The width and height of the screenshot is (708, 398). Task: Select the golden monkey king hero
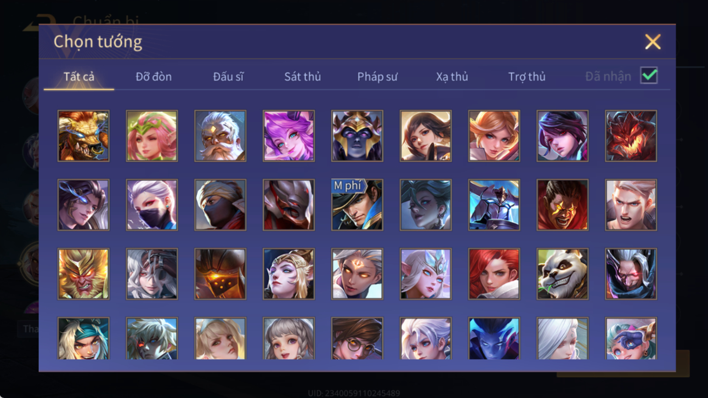83,274
